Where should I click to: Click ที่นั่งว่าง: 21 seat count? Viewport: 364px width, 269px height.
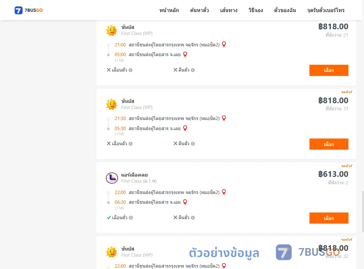[x=337, y=35]
